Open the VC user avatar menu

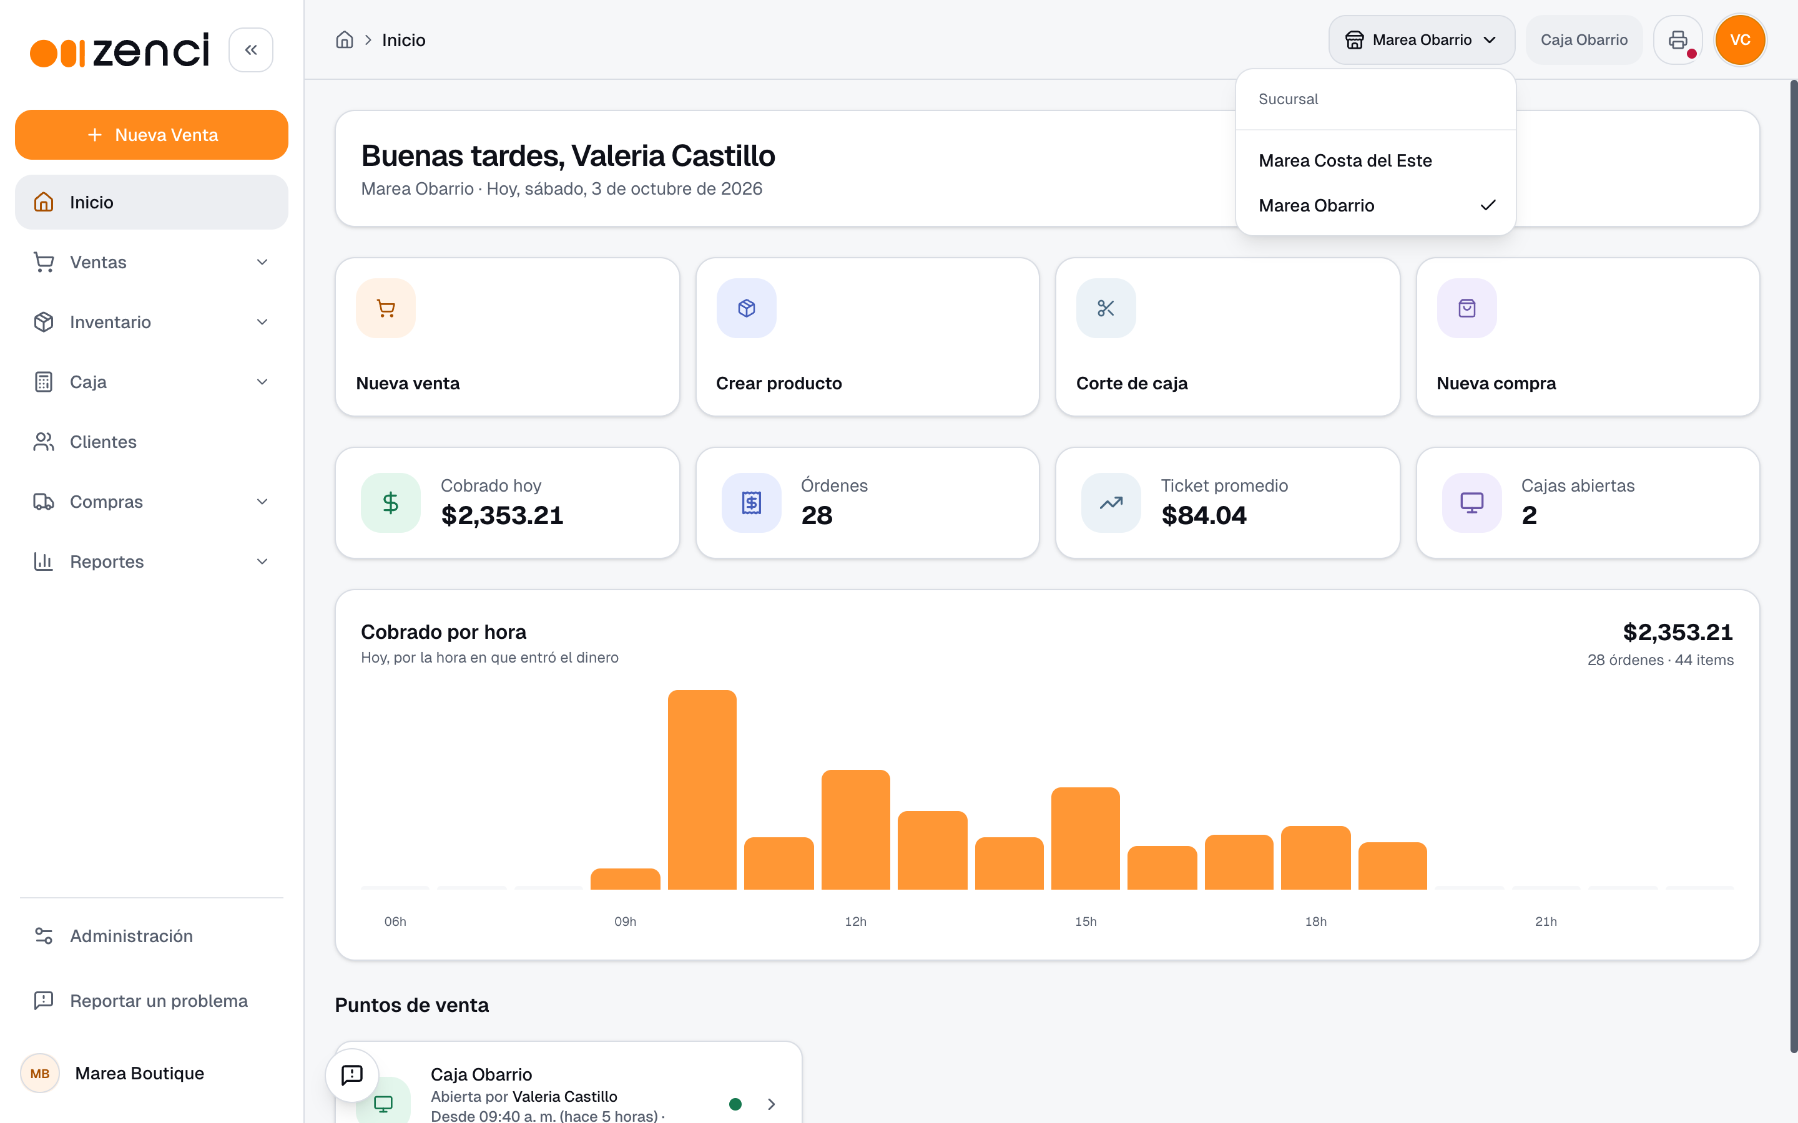pos(1739,40)
